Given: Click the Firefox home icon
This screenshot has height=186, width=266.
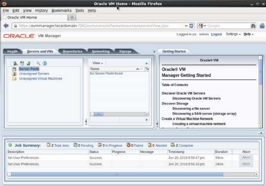Looking at the screenshot, I should point(262,26).
